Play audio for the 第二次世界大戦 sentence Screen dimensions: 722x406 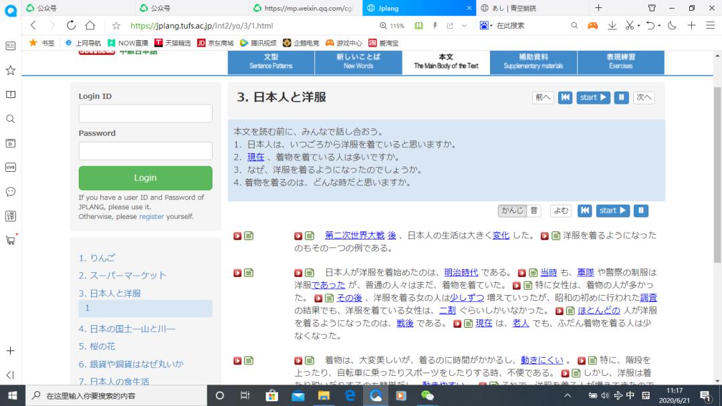tap(297, 235)
